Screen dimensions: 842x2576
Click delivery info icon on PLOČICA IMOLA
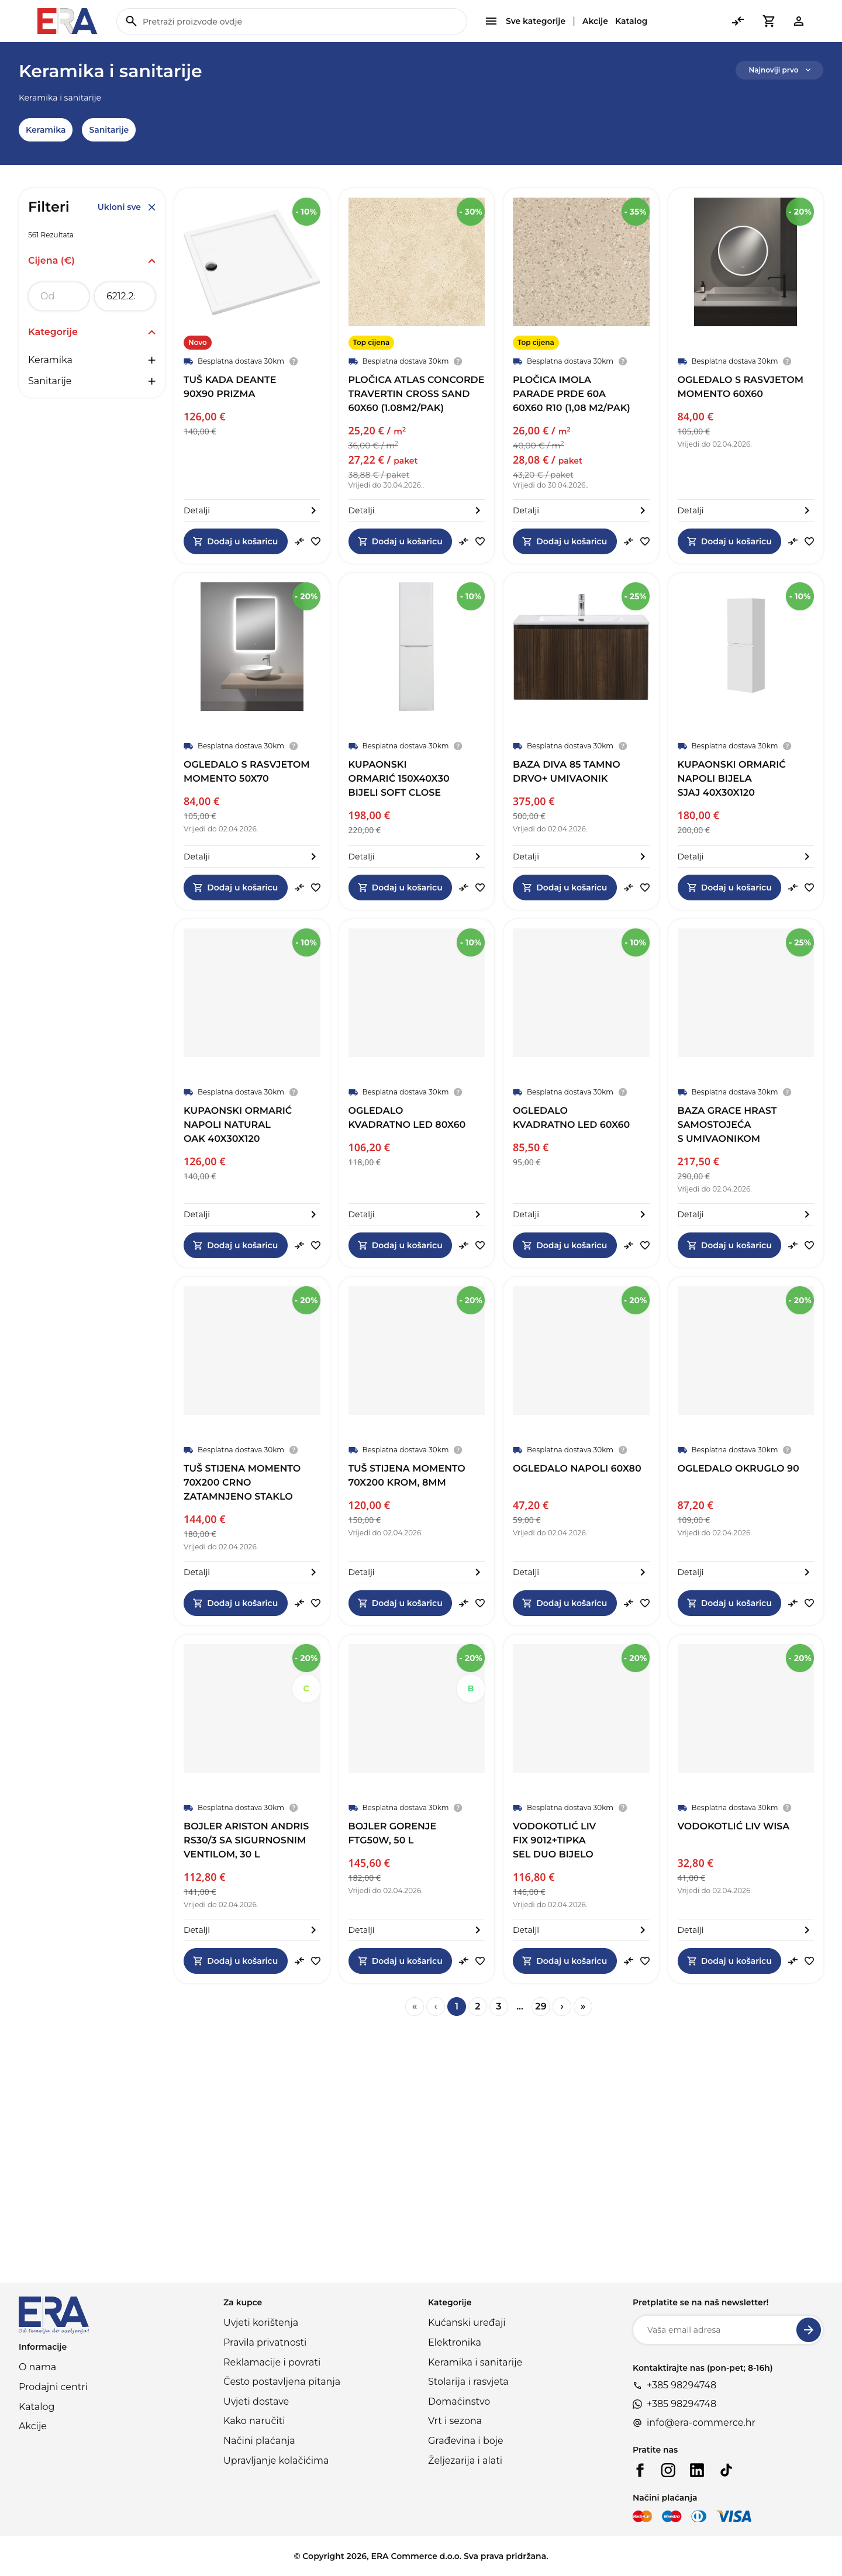[622, 361]
